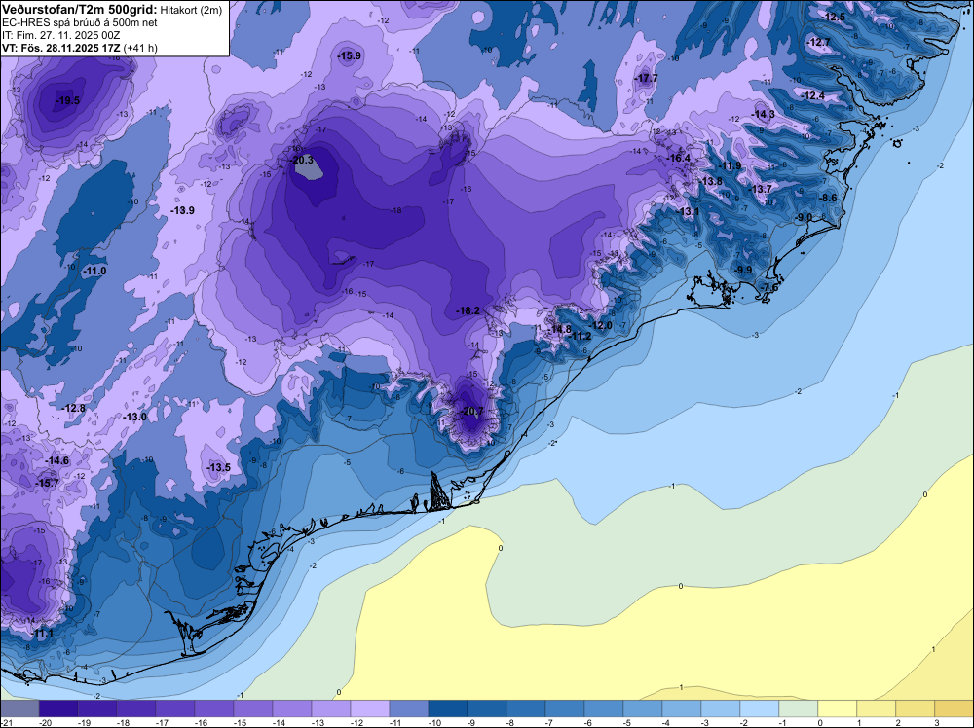974x728 pixels.
Task: Select the bold -14.6 temperature label
Action: point(57,460)
